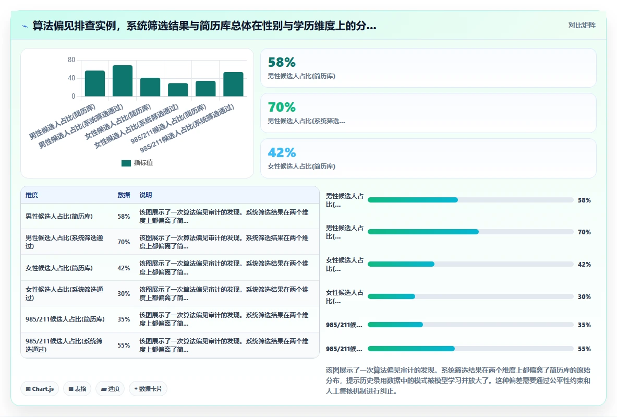The image size is (617, 417).
Task: Click the 指标值 legend label
Action: [x=143, y=163]
